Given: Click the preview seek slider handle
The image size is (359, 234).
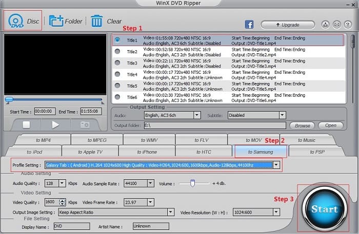Looking at the screenshot, I should tap(9, 99).
